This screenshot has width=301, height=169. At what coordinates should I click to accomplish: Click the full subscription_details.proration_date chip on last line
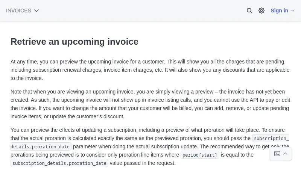point(59,163)
